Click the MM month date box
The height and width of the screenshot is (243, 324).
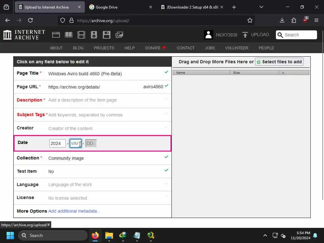(x=76, y=143)
